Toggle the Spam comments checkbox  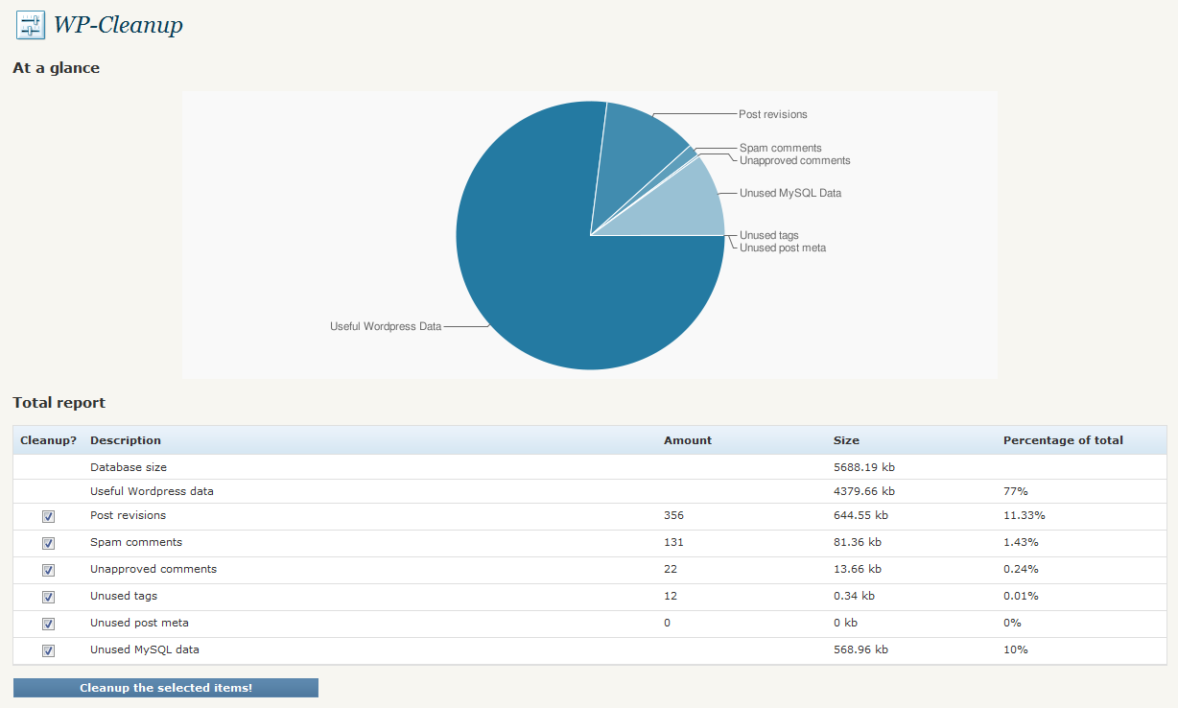click(48, 543)
